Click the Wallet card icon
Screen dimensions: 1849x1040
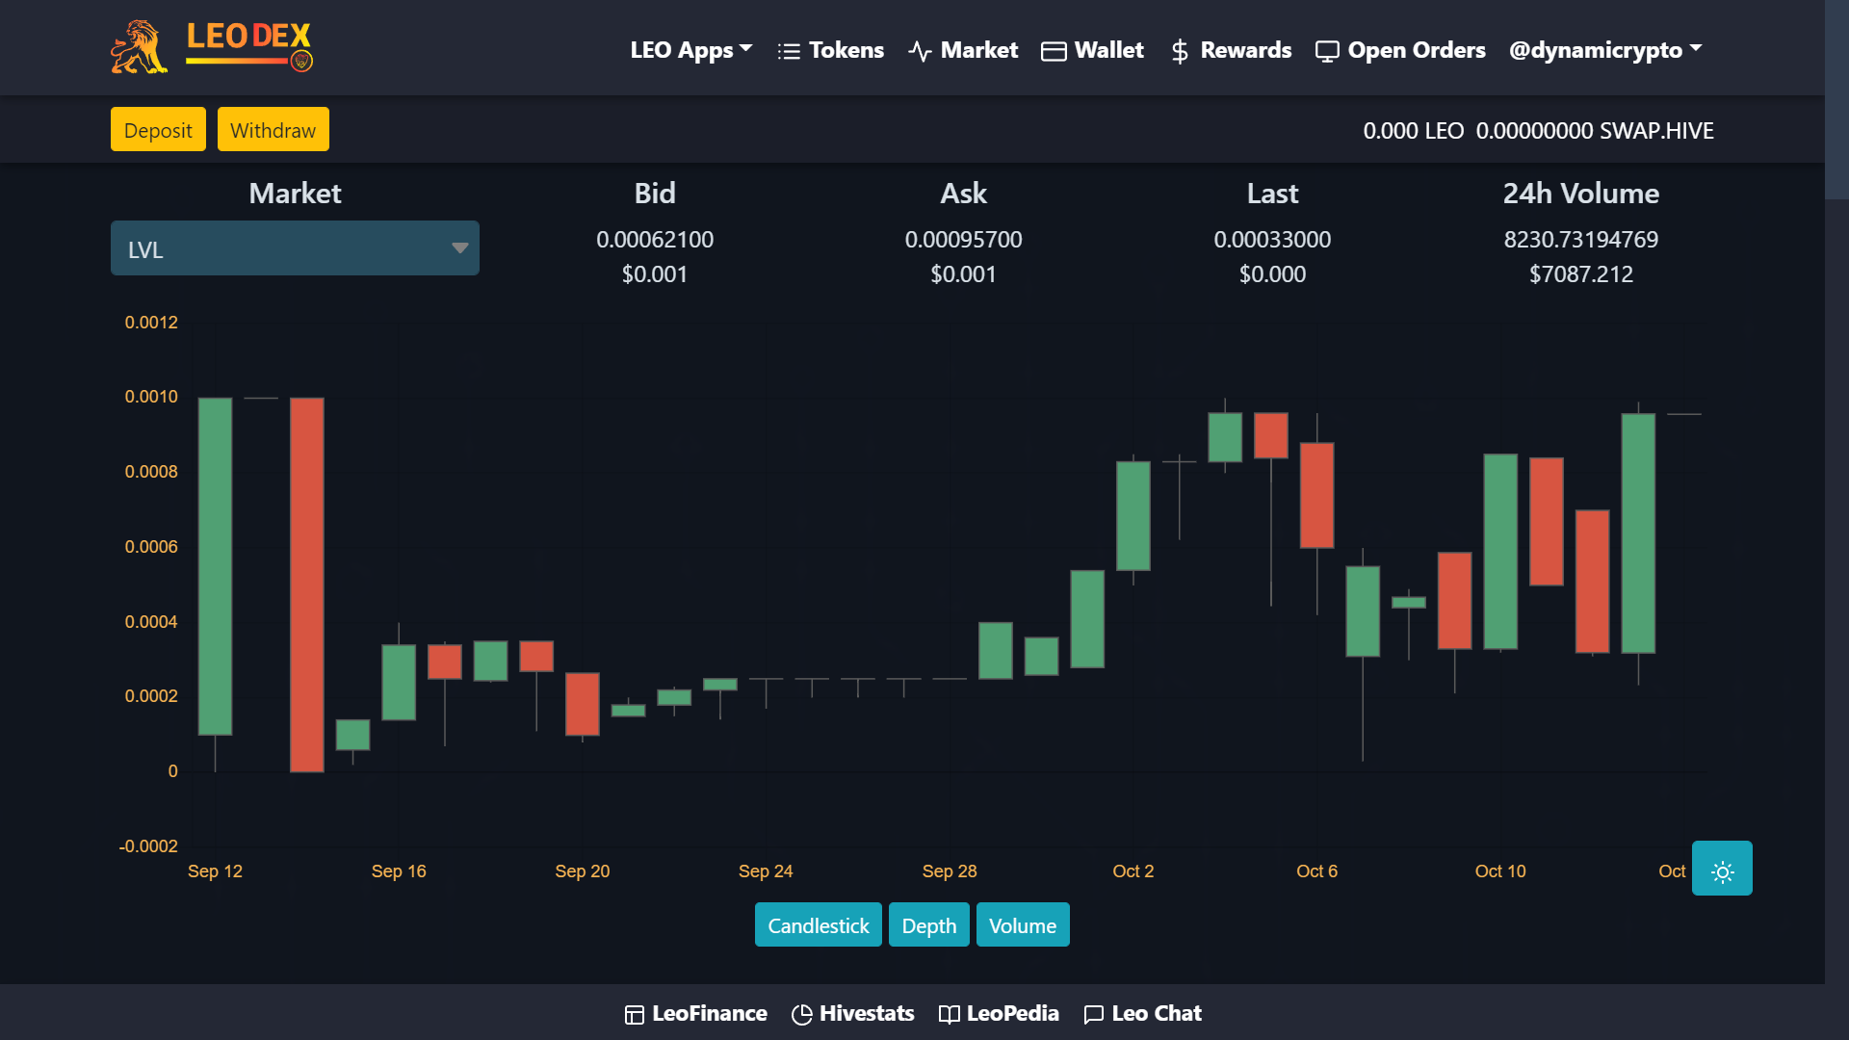tap(1054, 51)
